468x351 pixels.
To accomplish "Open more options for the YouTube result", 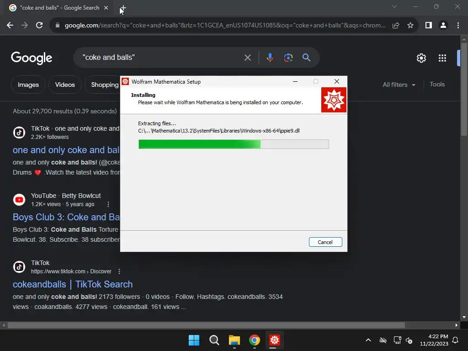I will (x=108, y=204).
